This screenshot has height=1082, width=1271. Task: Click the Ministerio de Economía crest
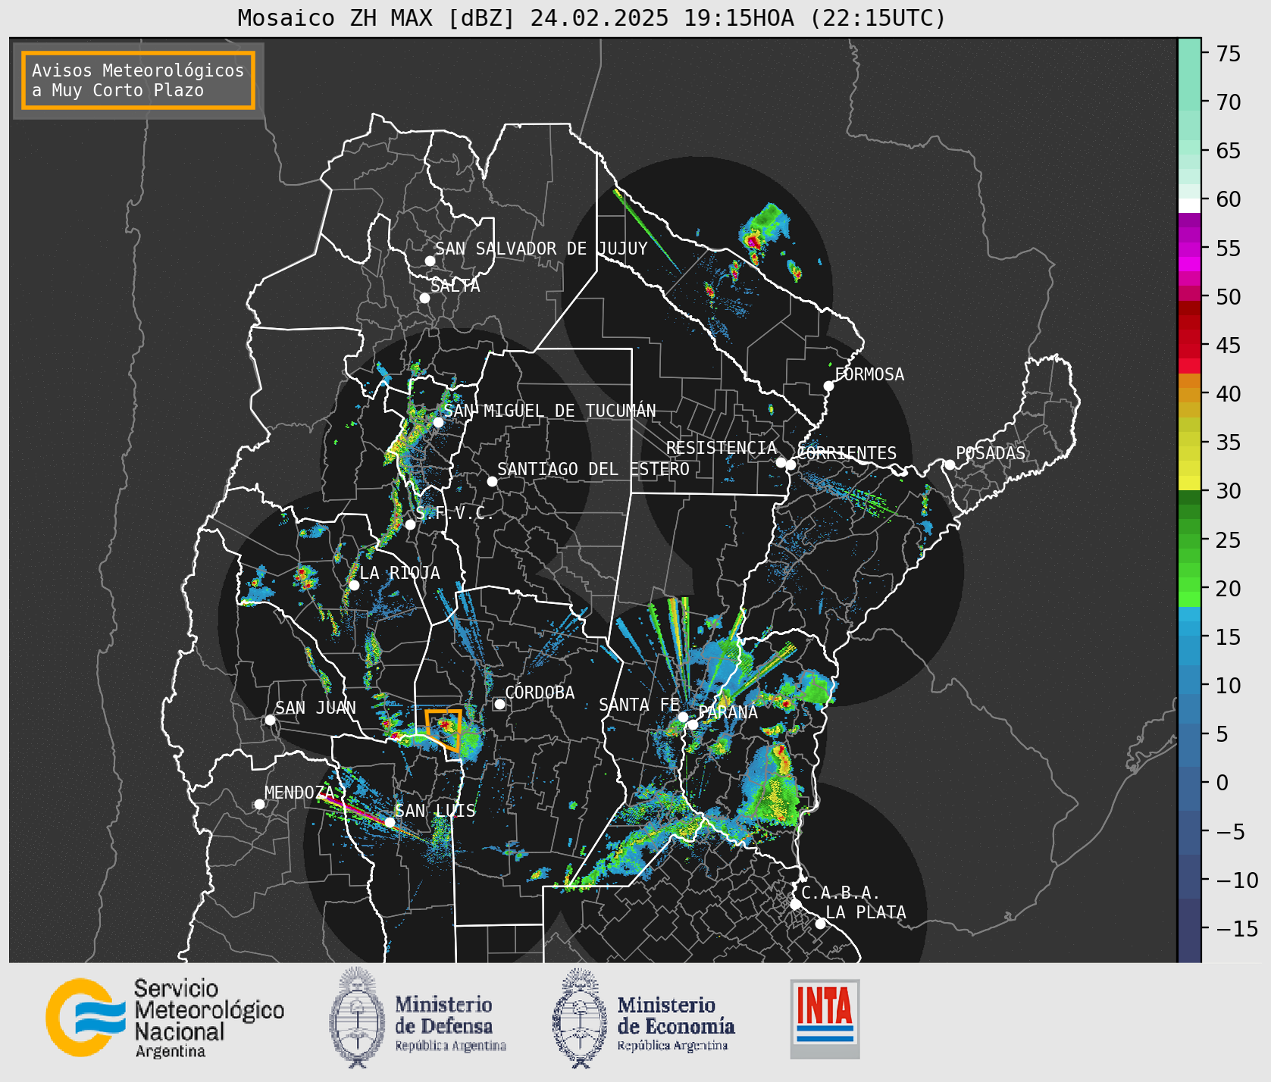[580, 1018]
